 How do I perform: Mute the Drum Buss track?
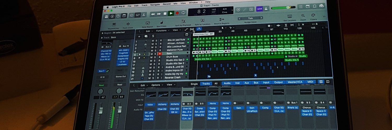coord(151,58)
